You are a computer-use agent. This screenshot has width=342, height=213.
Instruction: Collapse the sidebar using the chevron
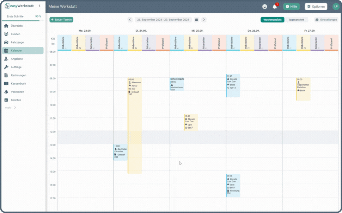(x=39, y=5)
